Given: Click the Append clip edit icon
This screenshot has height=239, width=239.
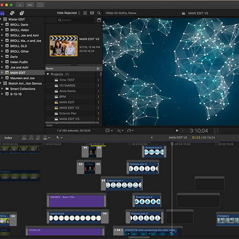Looking at the screenshot, I should 38,137.
